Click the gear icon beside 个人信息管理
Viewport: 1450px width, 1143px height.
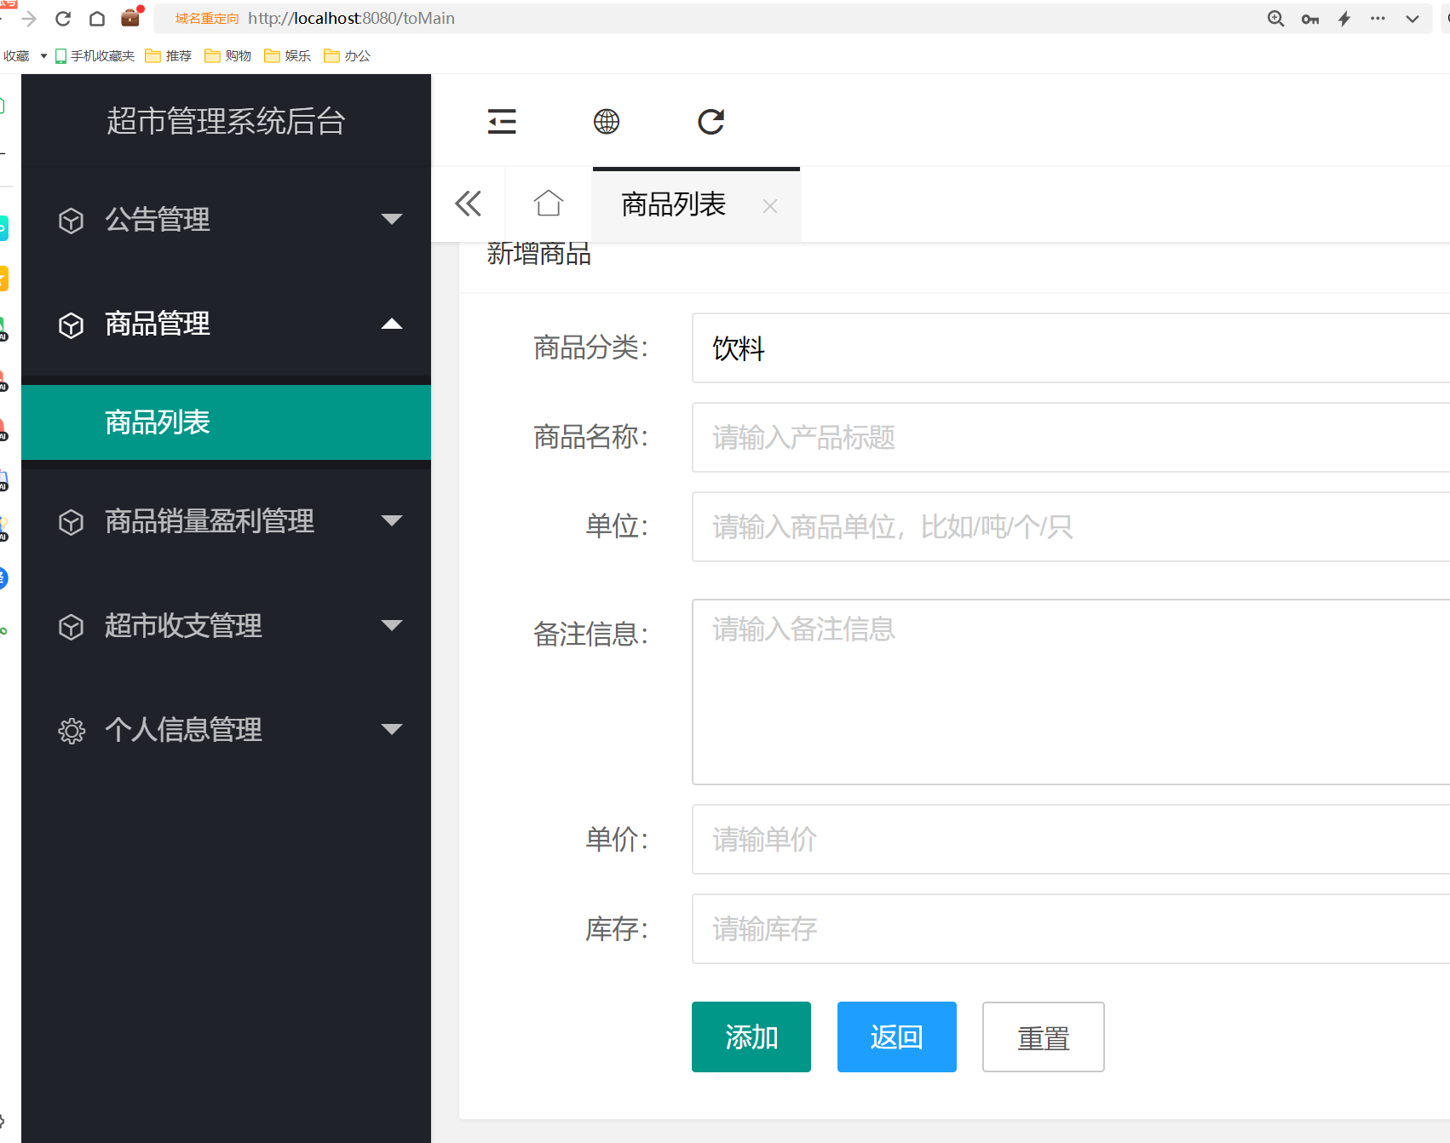pyautogui.click(x=72, y=731)
